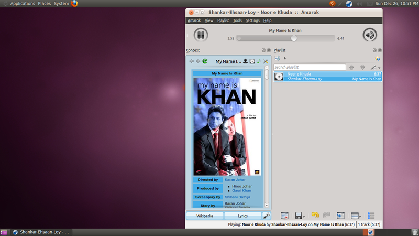This screenshot has height=236, width=419.
Task: Open the trash in the bottom panel
Action: click(x=415, y=232)
